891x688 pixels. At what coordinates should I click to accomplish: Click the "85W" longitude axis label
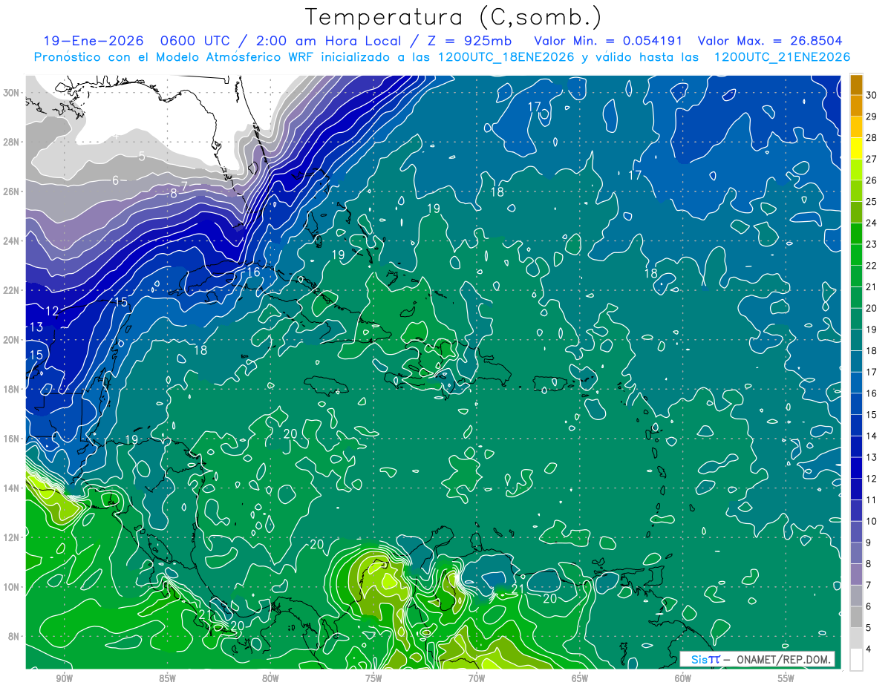click(167, 678)
